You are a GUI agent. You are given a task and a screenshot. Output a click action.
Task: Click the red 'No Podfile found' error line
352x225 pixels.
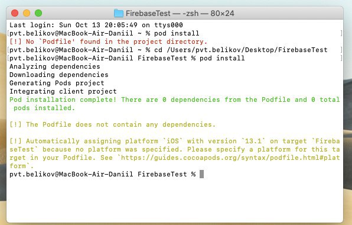[108, 41]
